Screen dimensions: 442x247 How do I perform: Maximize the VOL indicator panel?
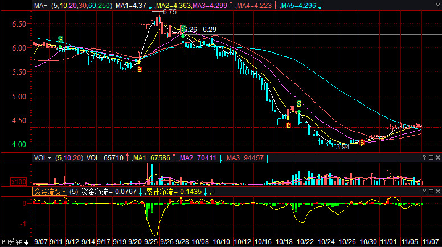[x=431, y=157]
